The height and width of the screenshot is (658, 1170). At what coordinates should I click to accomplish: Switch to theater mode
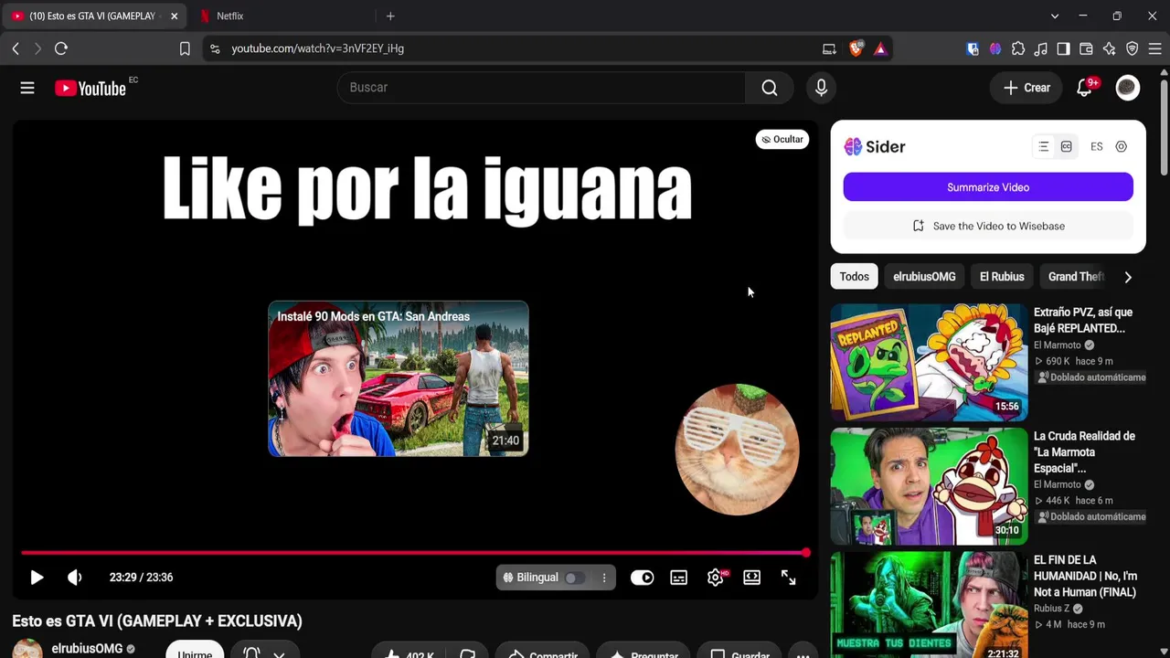[x=751, y=578]
